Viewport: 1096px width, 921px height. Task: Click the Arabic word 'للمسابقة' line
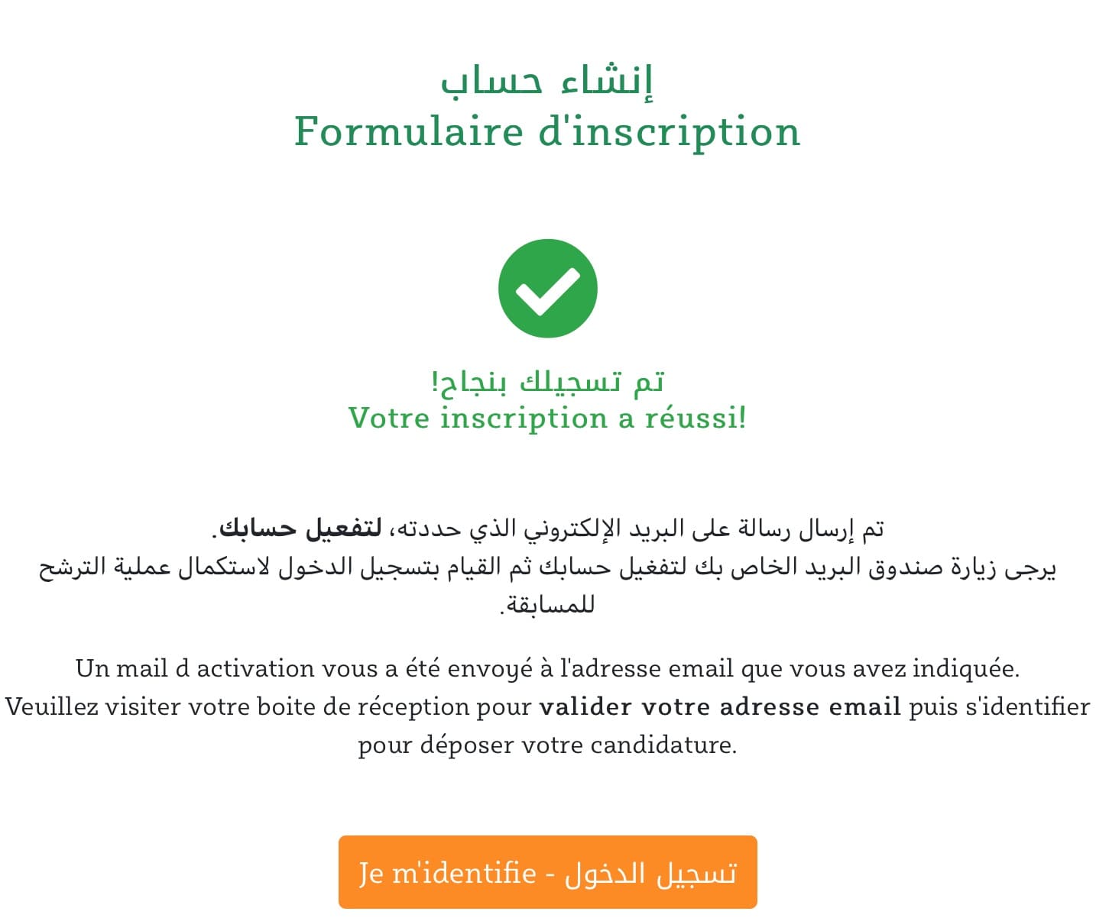547,605
